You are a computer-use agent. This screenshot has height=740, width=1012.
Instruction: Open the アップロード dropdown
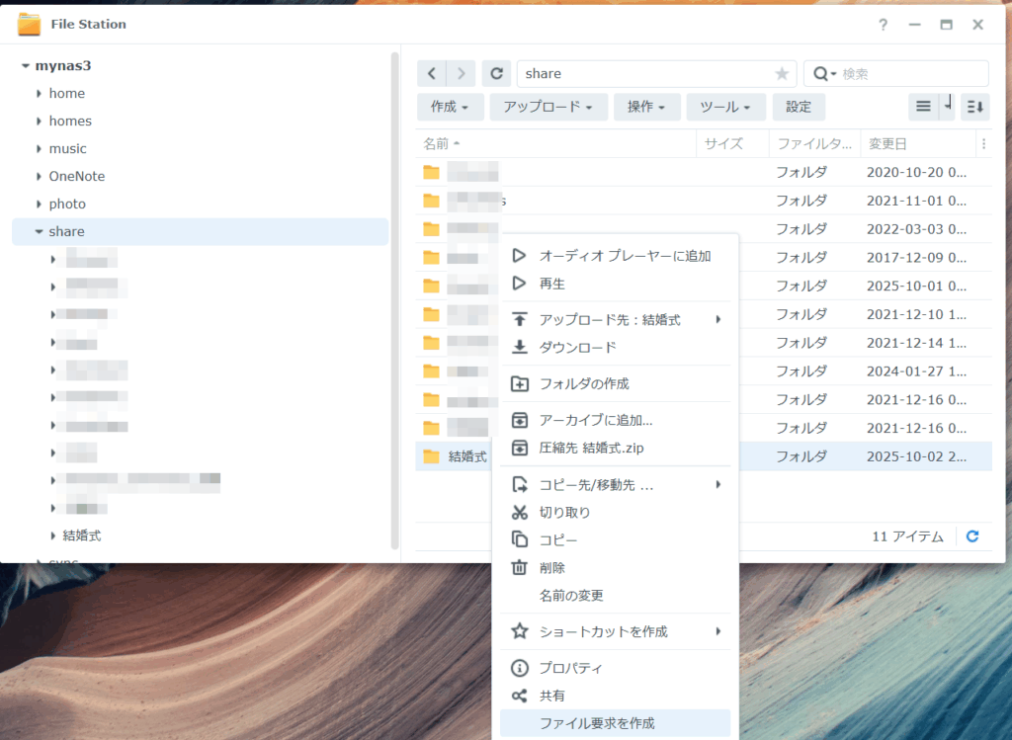tap(548, 107)
